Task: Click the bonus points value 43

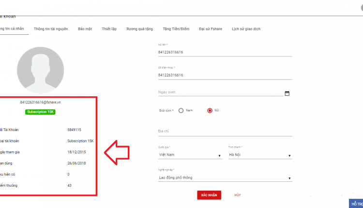Action: pyautogui.click(x=69, y=185)
